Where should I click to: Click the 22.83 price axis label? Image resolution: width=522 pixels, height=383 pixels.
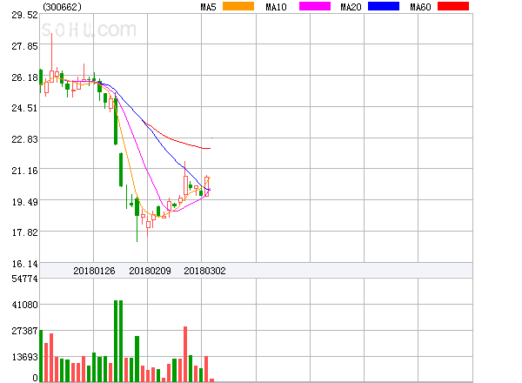pyautogui.click(x=24, y=139)
